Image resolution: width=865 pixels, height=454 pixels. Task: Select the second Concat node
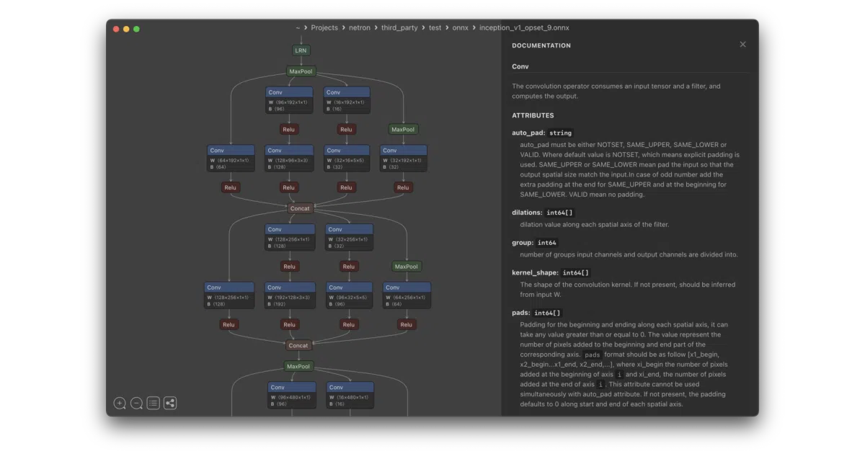(298, 345)
